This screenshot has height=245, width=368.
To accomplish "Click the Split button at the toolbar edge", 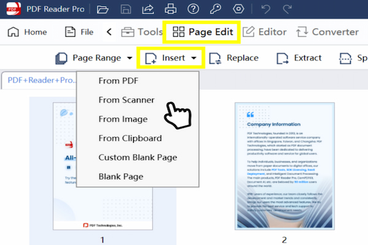I will (x=353, y=58).
